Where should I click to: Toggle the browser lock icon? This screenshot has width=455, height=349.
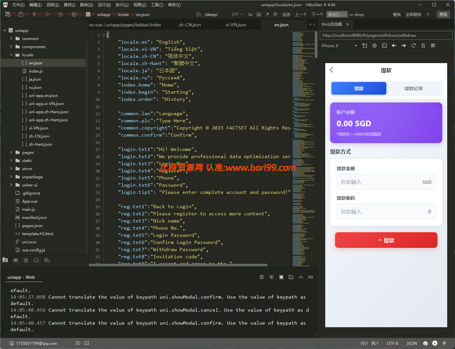[x=423, y=46]
